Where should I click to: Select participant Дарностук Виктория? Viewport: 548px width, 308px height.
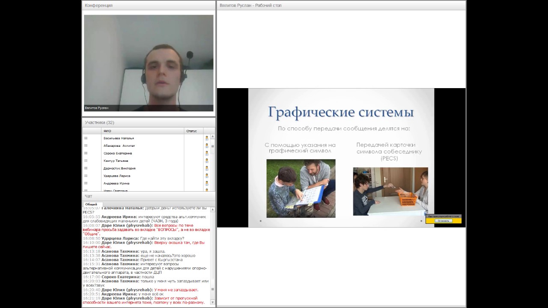[119, 168]
